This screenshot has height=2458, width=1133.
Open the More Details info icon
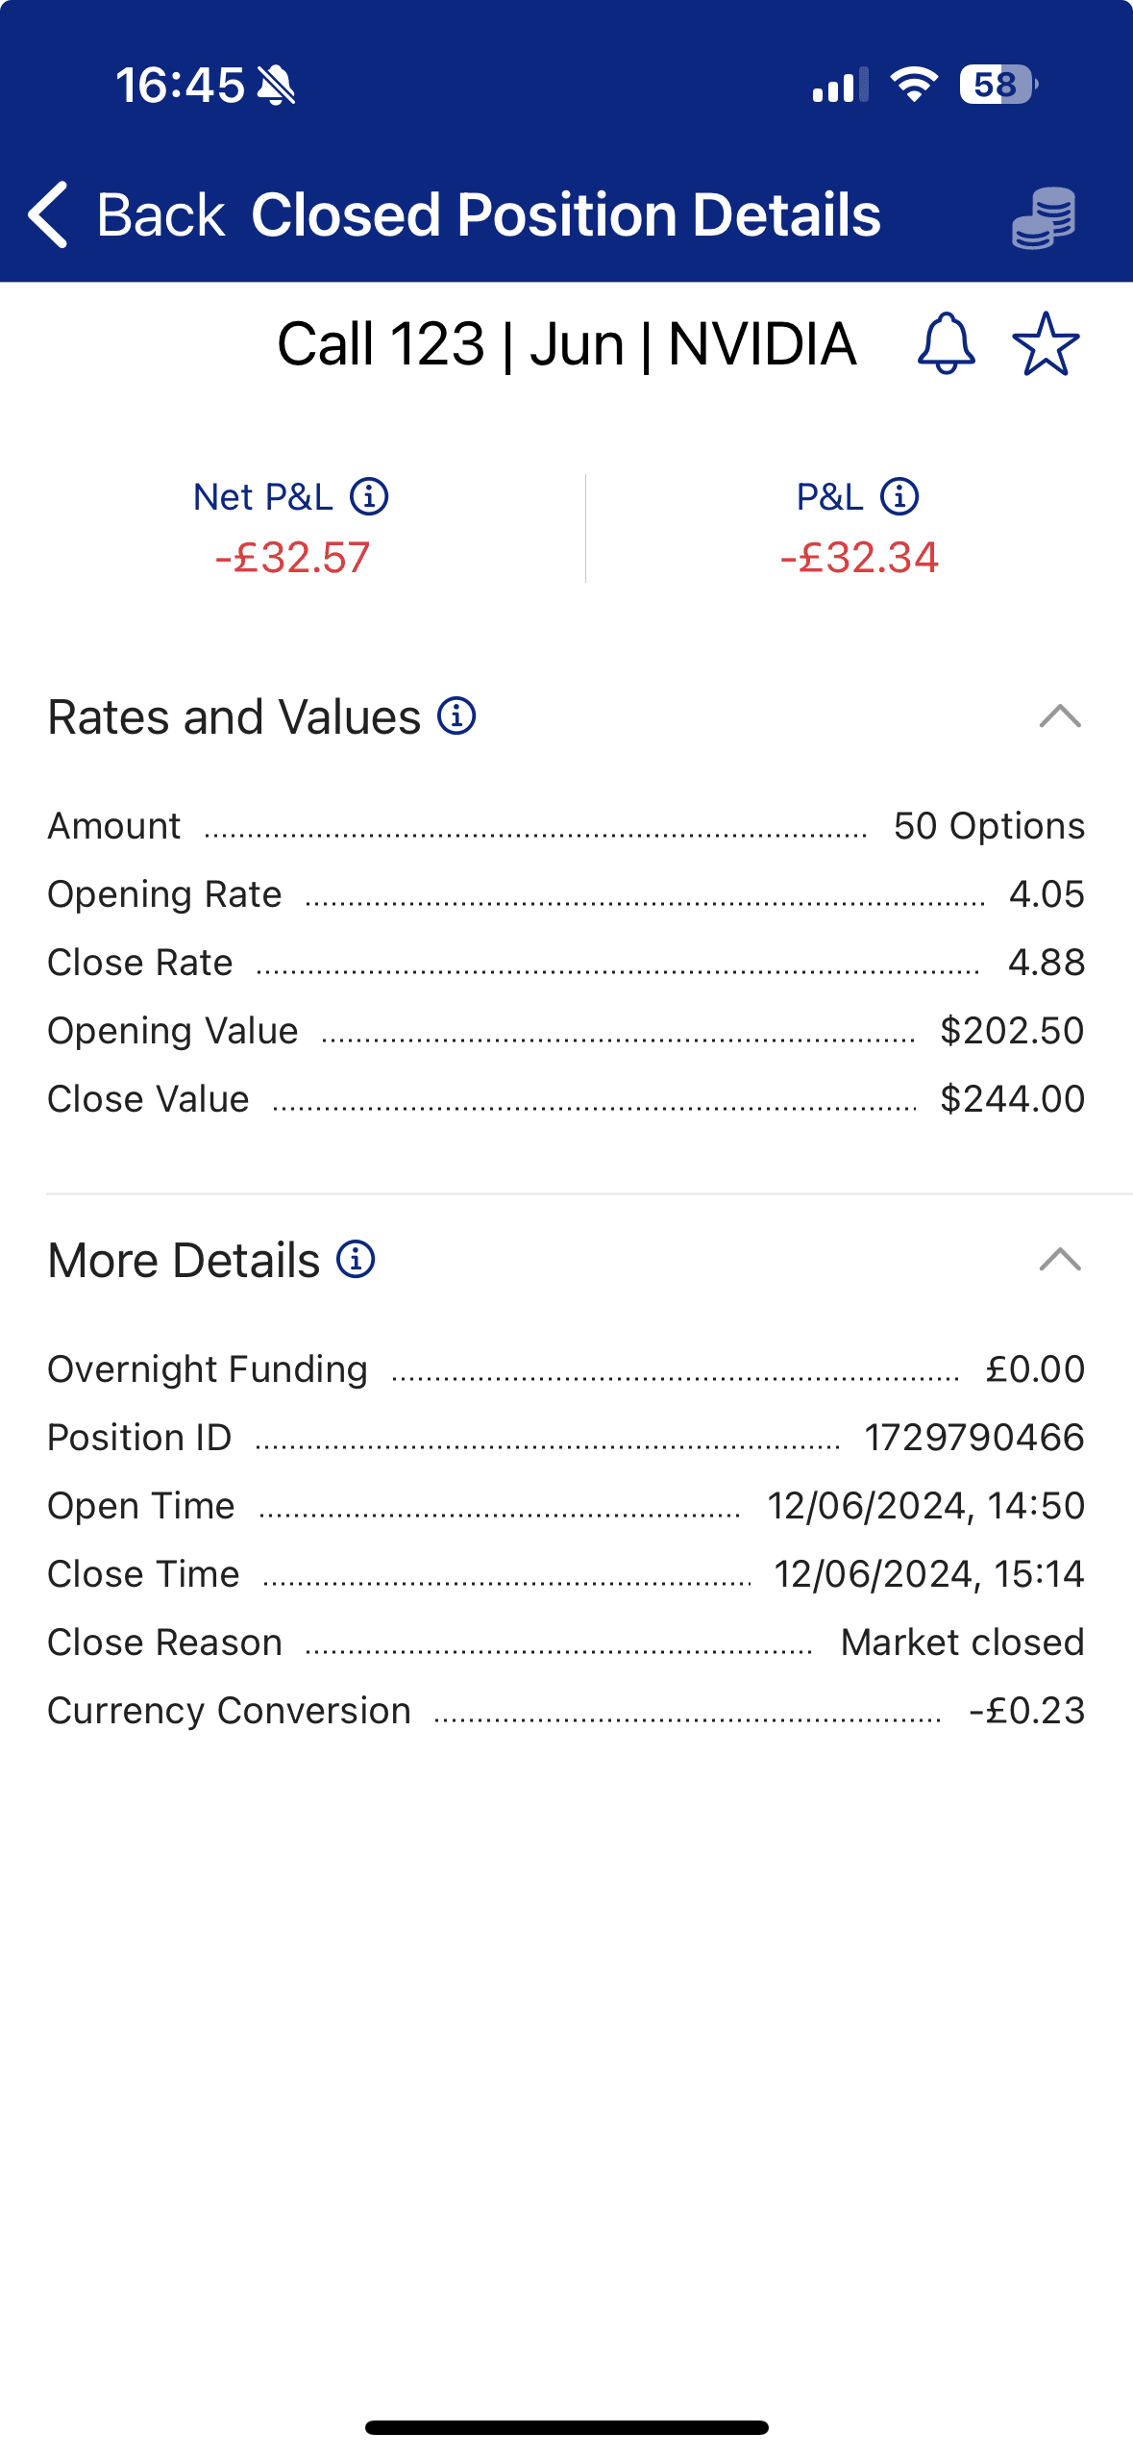tap(356, 1260)
